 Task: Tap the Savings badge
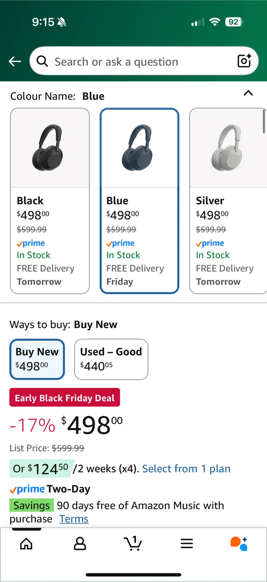(31, 506)
